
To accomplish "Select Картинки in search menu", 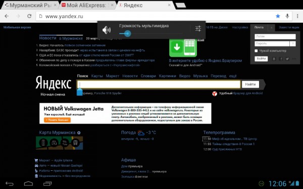I will 167,76.
